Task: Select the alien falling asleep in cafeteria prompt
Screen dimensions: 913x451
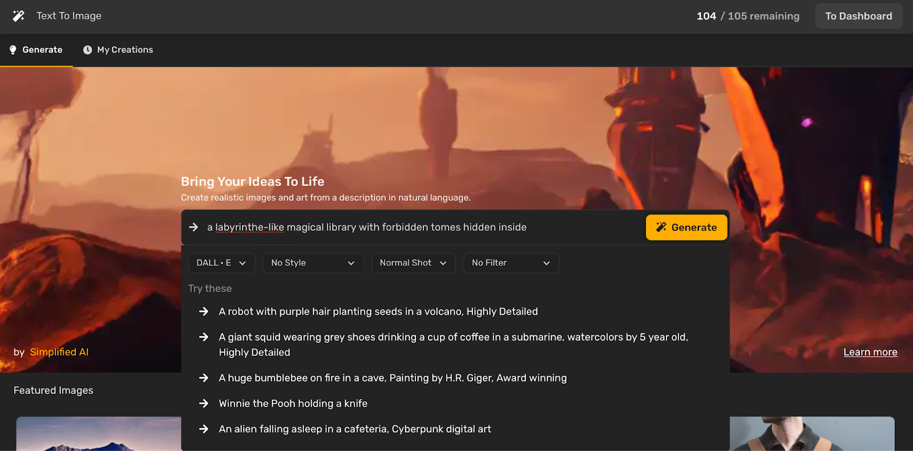Action: pos(355,429)
